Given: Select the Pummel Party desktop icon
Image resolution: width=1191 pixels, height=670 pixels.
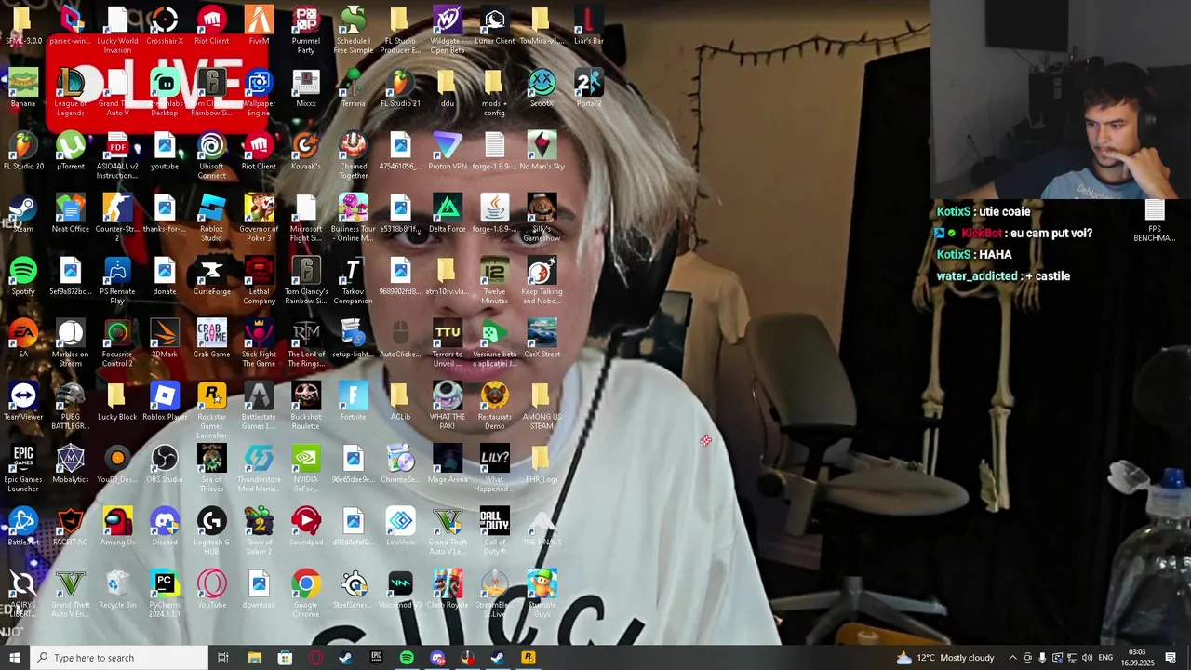Looking at the screenshot, I should (306, 30).
